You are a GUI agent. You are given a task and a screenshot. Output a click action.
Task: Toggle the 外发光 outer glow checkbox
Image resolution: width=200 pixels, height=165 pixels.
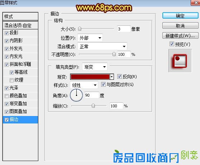(x=6, y=49)
